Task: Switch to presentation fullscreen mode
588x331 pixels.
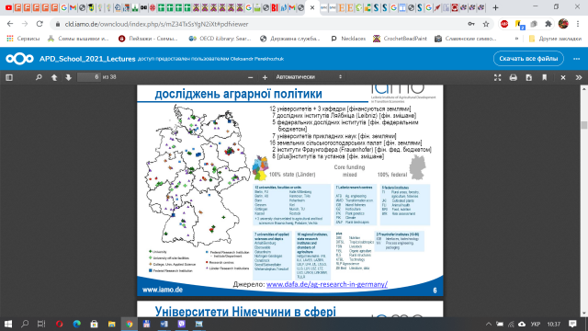Action: point(497,77)
